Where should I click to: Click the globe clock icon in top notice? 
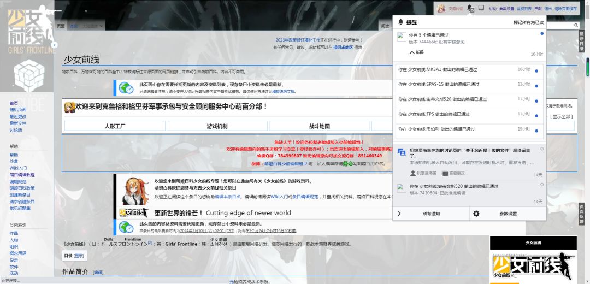pos(126,88)
